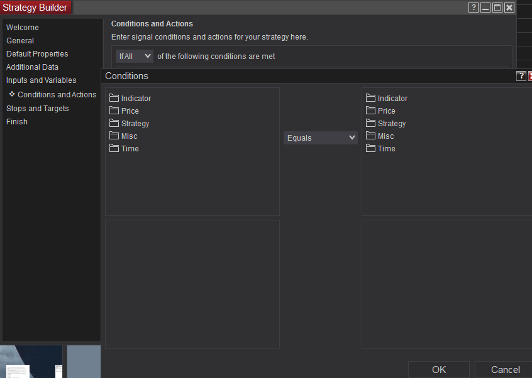Image resolution: width=532 pixels, height=378 pixels.
Task: Click the left lower parameters panel
Action: (x=192, y=284)
